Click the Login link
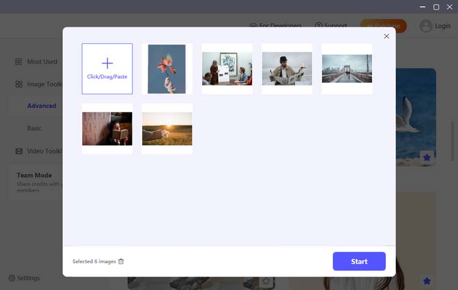 pyautogui.click(x=443, y=26)
